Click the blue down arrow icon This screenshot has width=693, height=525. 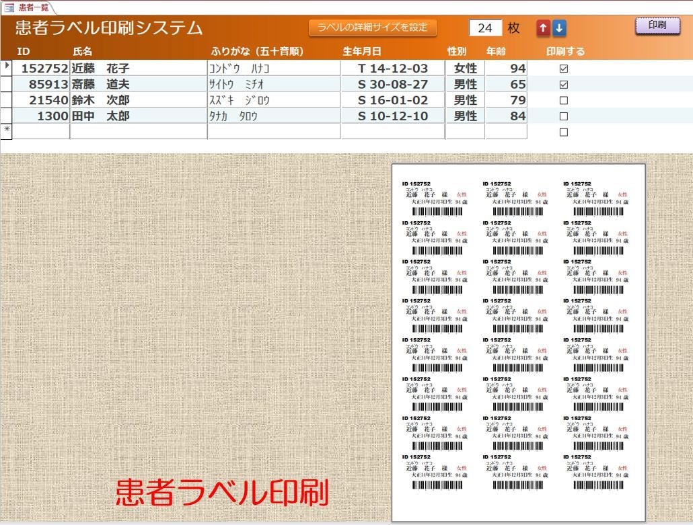(x=559, y=28)
